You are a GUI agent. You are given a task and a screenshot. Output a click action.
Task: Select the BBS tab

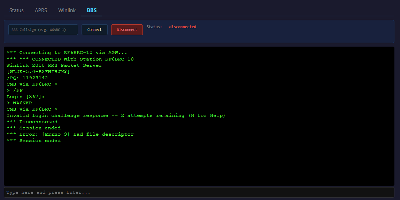click(x=92, y=10)
